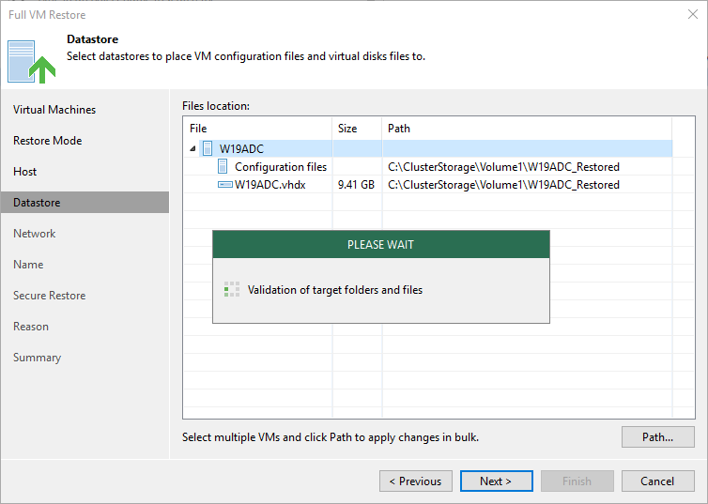The height and width of the screenshot is (504, 708).
Task: Jump to the Network step
Action: click(35, 234)
